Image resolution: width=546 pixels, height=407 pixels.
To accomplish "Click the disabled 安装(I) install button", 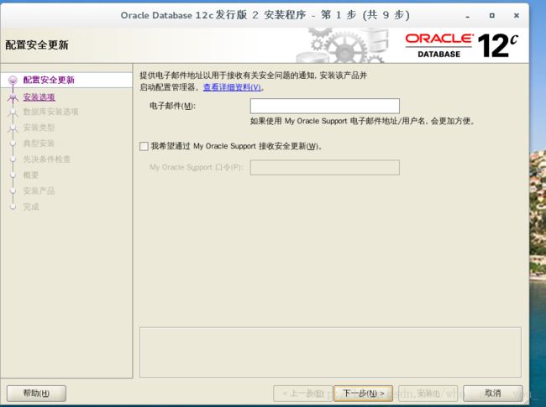I will click(x=428, y=394).
